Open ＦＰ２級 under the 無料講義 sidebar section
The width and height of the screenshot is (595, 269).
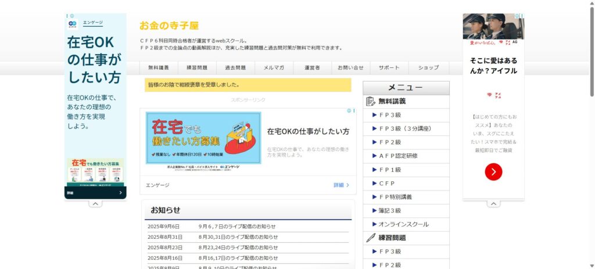406,142
